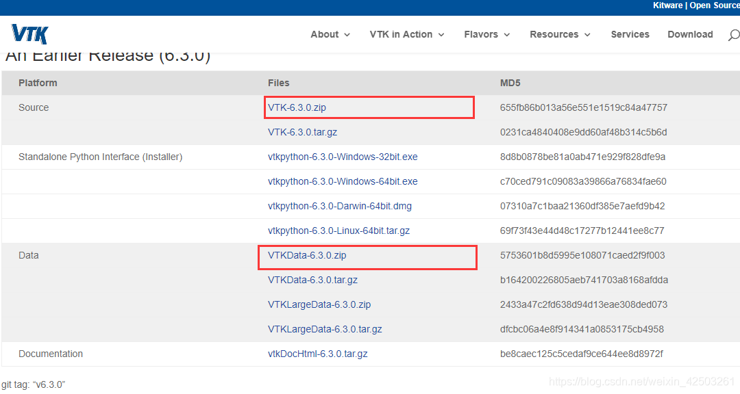
Task: Click the git tag v6.3.0 text
Action: tap(33, 384)
